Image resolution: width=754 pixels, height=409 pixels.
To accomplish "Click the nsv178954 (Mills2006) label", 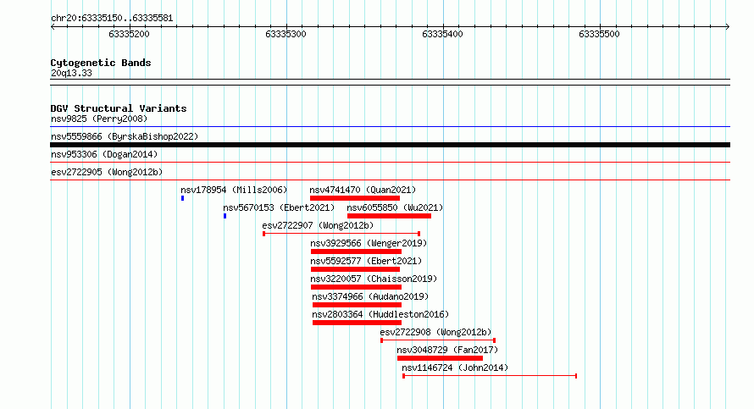I will tap(234, 190).
